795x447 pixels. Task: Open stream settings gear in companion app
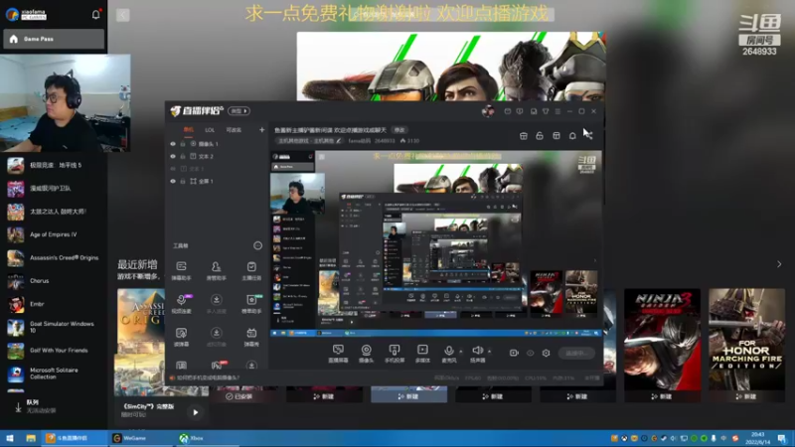(x=546, y=353)
